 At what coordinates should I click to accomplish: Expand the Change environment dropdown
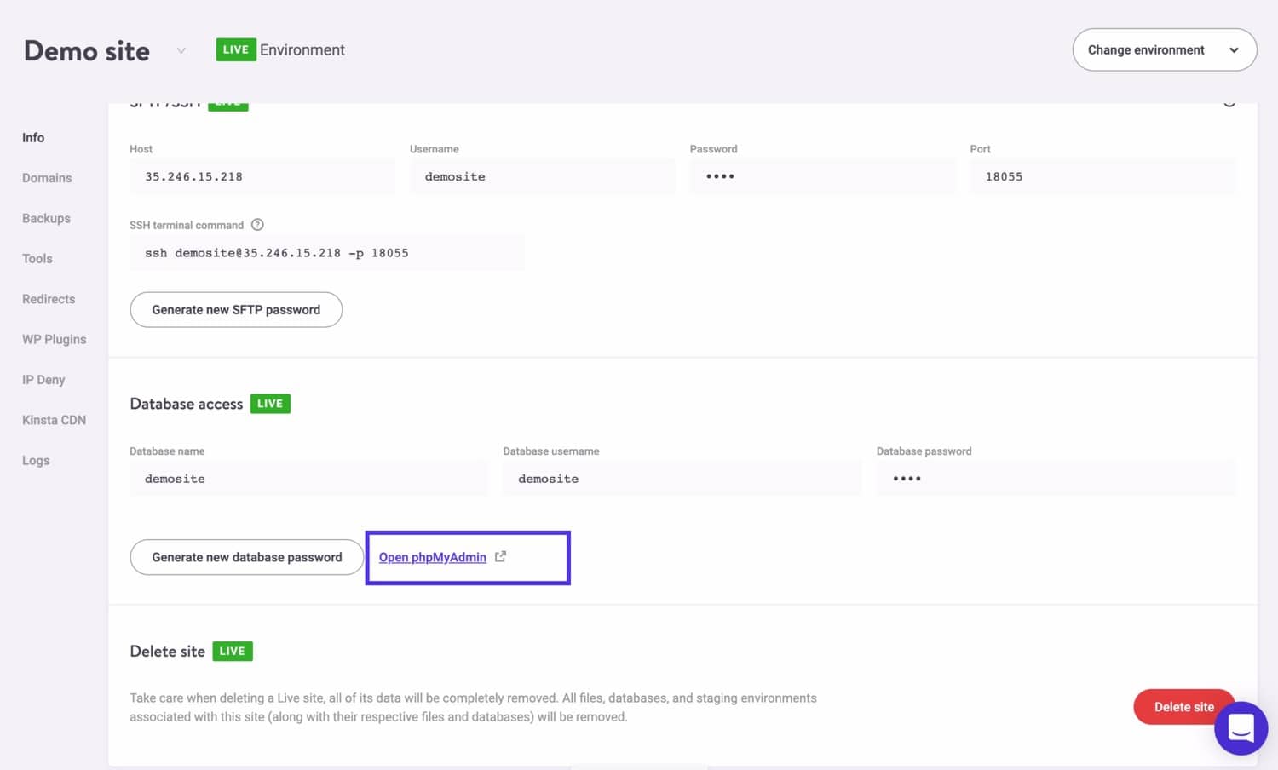coord(1164,49)
